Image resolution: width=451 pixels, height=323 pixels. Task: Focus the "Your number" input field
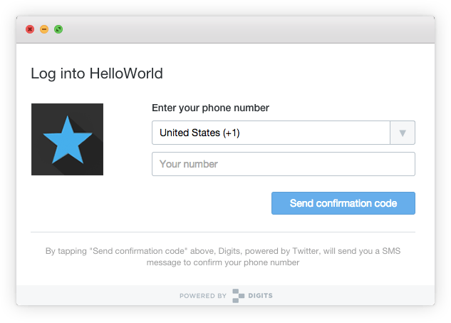click(x=283, y=164)
